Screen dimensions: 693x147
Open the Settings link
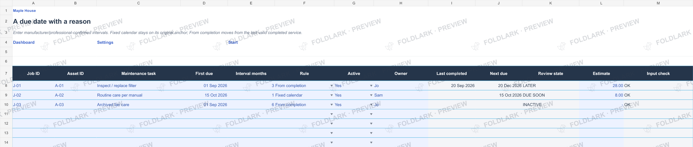click(105, 42)
